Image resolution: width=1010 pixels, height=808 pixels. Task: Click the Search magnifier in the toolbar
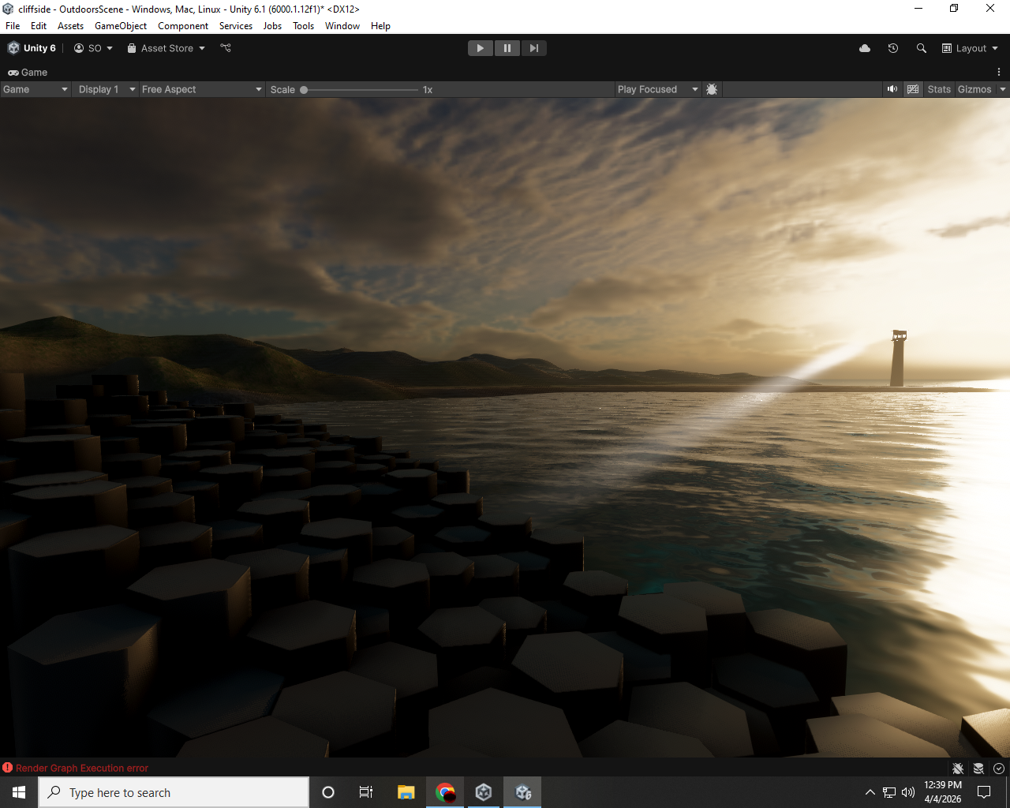[x=921, y=48]
